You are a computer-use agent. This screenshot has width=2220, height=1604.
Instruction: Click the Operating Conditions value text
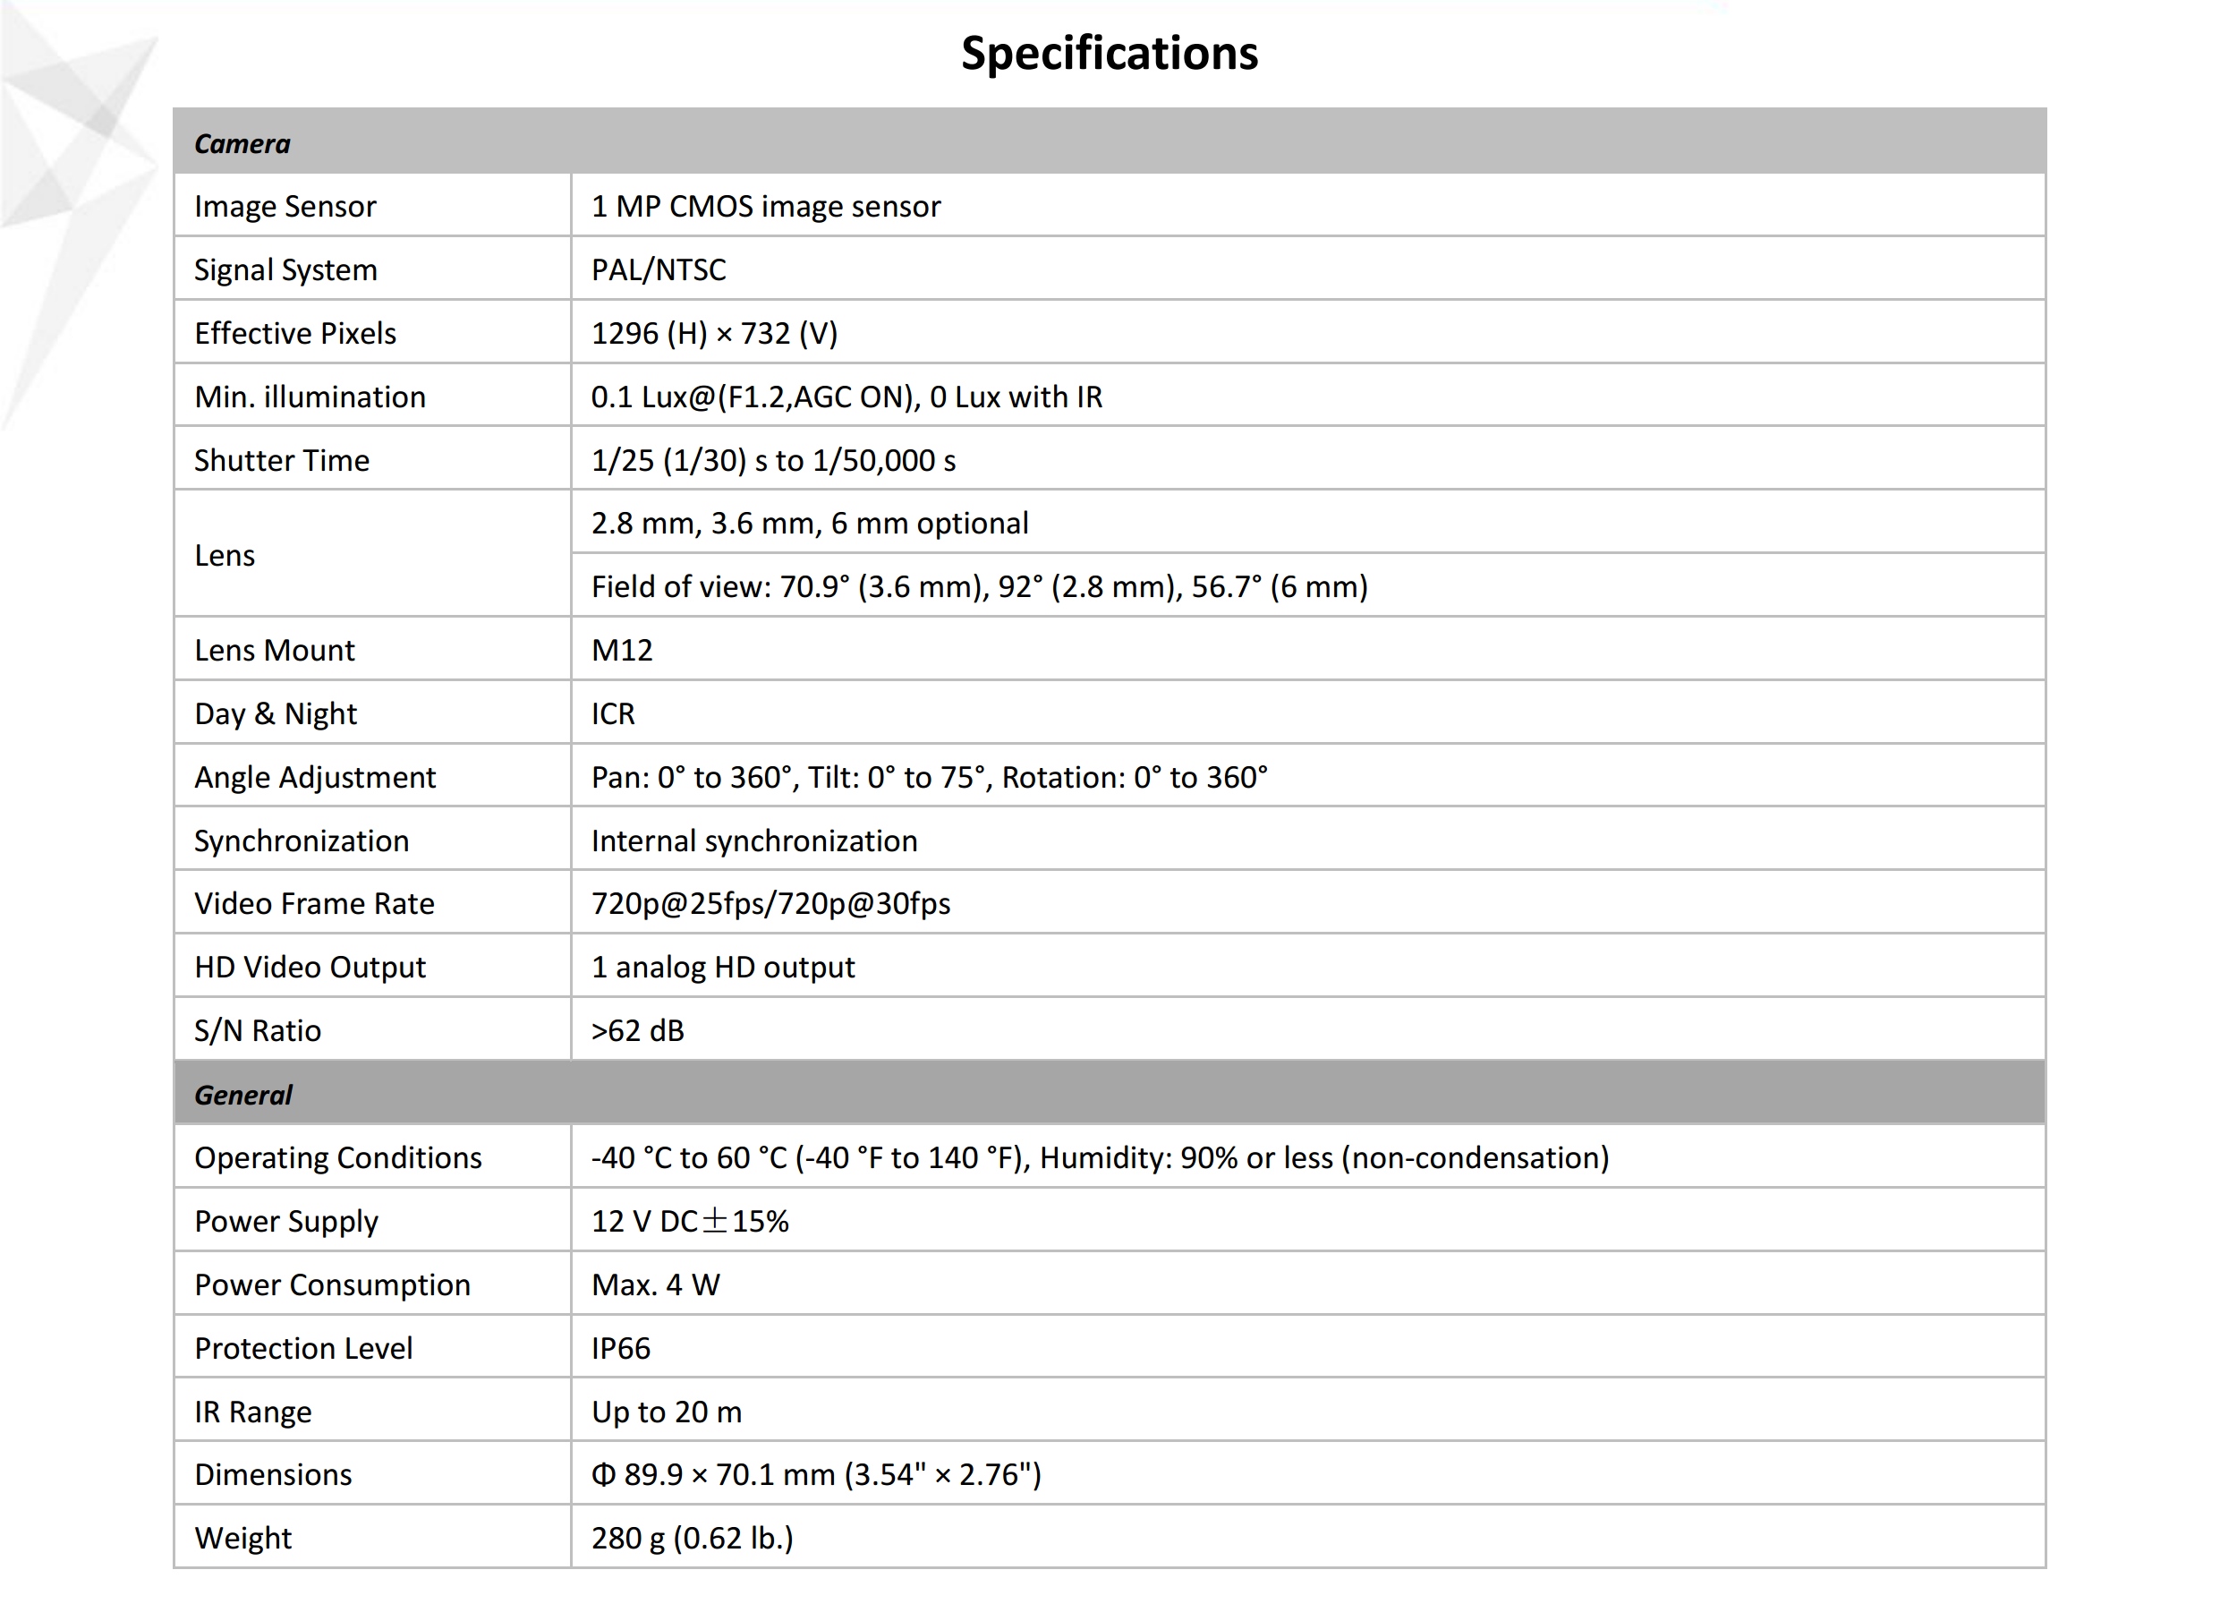click(1099, 1157)
